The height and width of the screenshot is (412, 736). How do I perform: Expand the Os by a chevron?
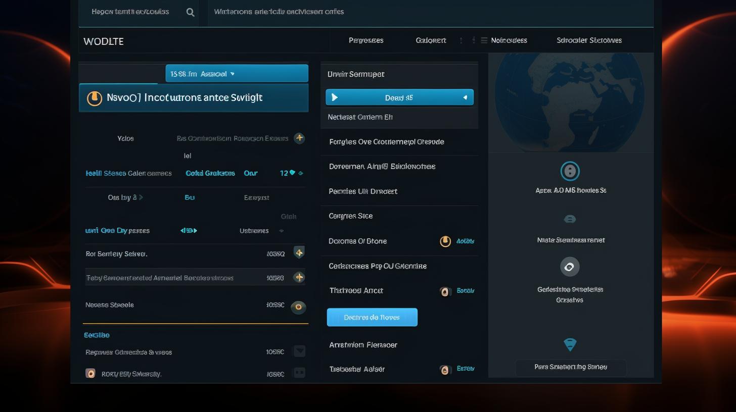click(x=141, y=197)
